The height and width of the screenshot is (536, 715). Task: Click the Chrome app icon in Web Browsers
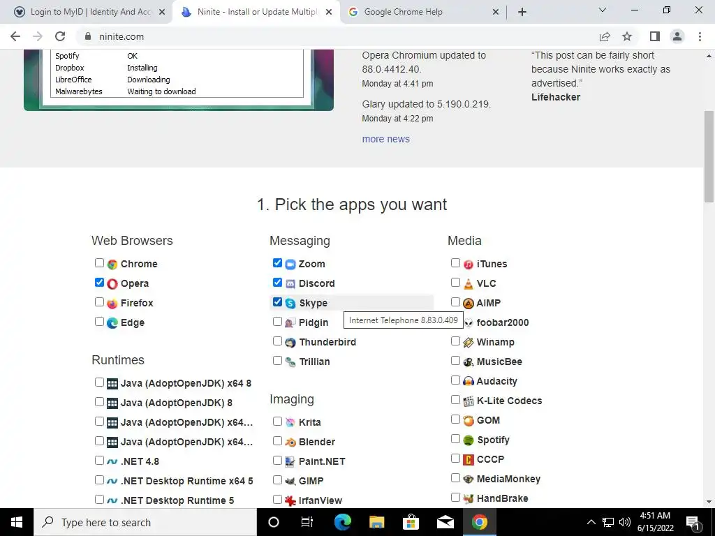click(112, 265)
